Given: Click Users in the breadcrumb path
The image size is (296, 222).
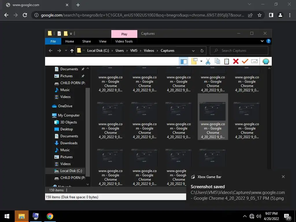Looking at the screenshot, I should coord(119,51).
